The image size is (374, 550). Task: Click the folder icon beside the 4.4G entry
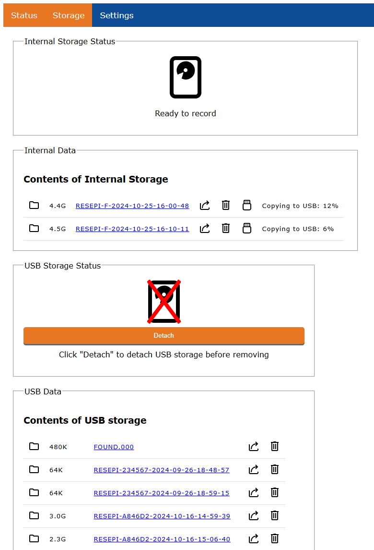point(34,205)
